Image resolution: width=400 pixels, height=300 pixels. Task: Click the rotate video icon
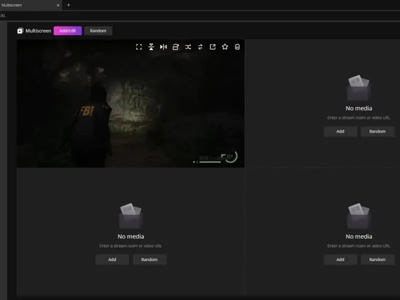[176, 47]
